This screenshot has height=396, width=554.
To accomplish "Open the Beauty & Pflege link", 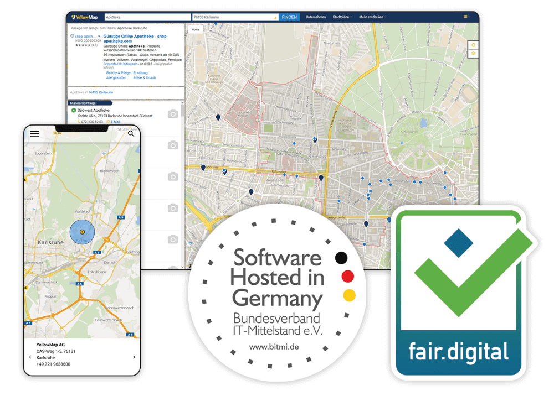I will pyautogui.click(x=119, y=72).
